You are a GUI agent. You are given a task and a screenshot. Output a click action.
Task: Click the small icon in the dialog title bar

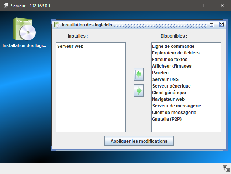coord(57,25)
